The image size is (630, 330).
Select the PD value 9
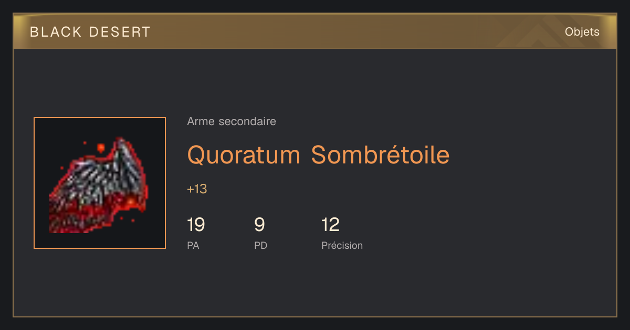coord(259,225)
